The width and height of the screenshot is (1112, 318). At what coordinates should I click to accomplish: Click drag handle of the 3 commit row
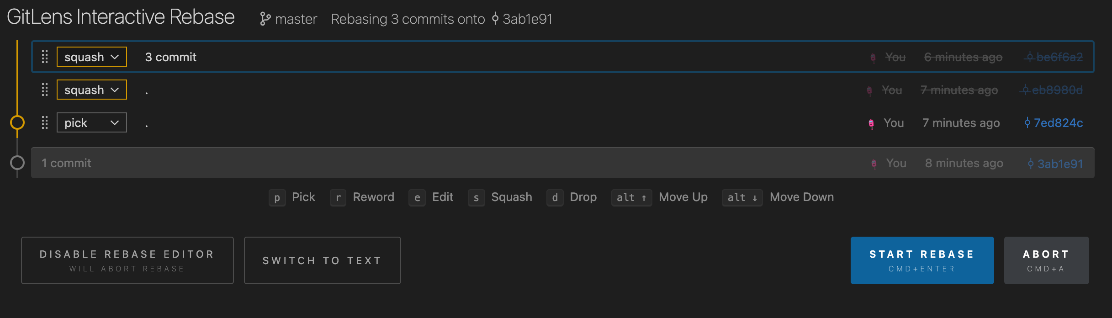[x=45, y=57]
